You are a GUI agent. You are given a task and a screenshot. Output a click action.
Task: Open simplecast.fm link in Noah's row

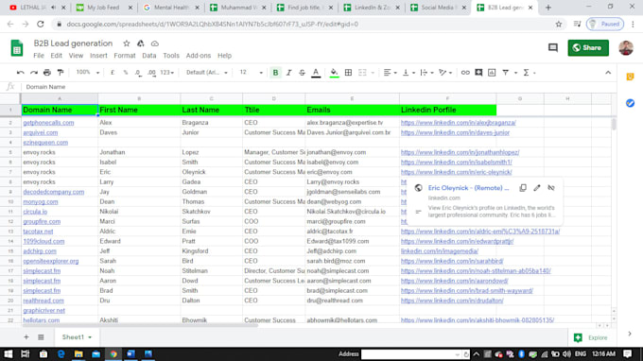click(42, 271)
